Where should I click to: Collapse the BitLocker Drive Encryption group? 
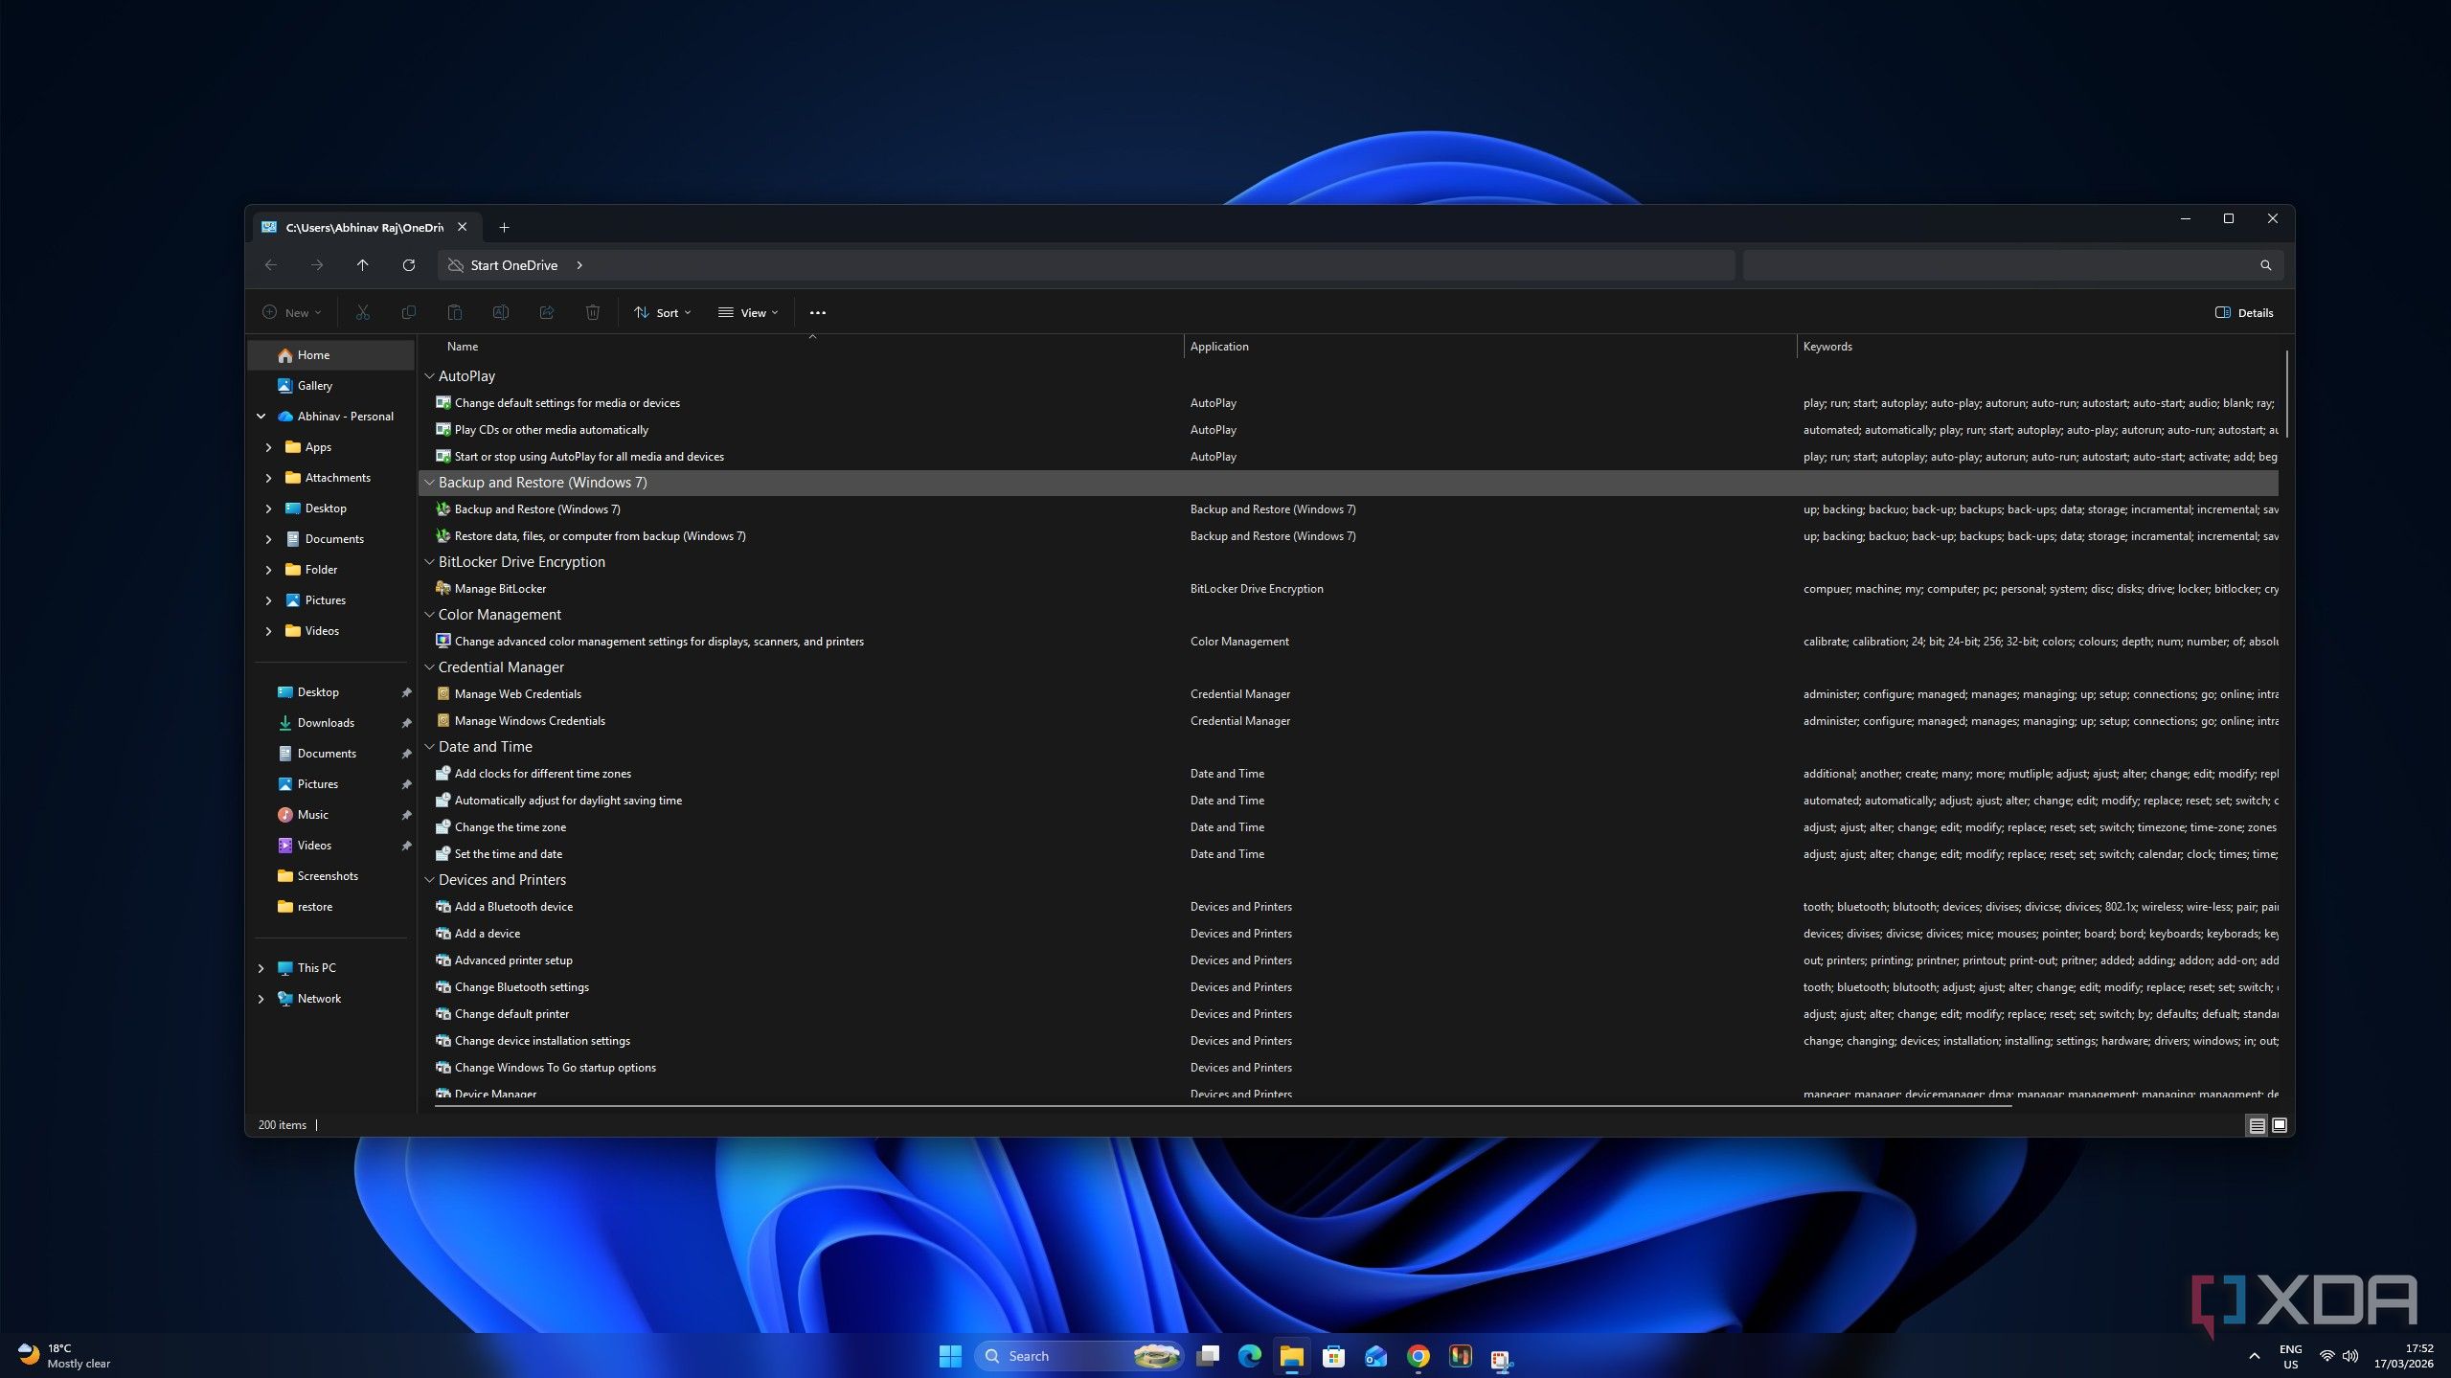pos(430,562)
